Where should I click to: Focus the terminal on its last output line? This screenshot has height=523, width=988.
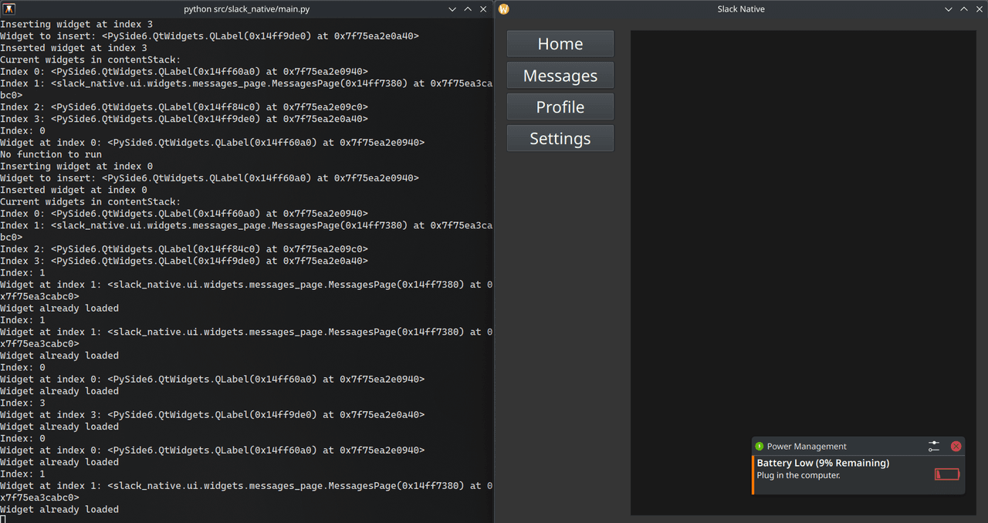click(59, 509)
